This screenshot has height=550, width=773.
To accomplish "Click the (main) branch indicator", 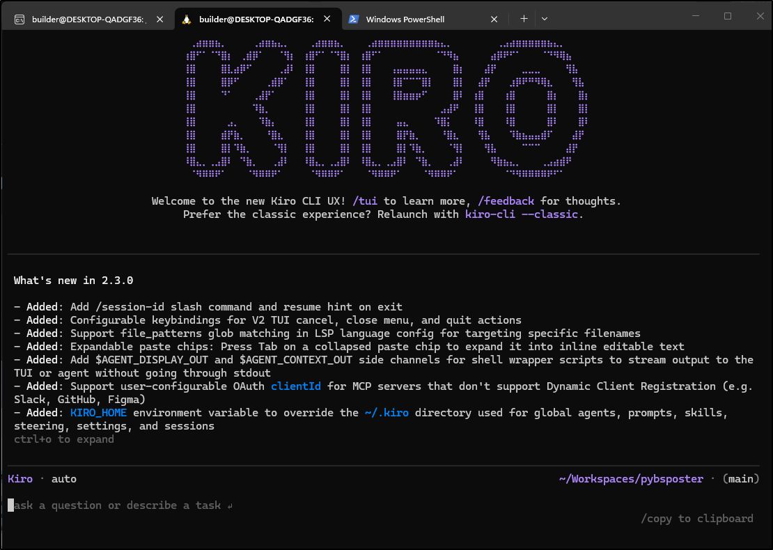I will tap(741, 478).
